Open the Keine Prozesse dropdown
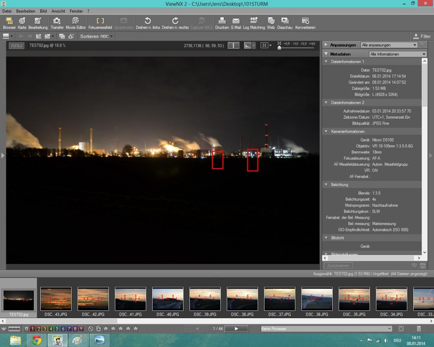 [327, 329]
